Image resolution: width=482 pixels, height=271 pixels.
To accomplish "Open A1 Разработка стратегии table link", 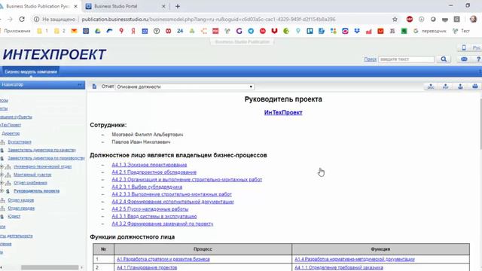I will 163,259.
